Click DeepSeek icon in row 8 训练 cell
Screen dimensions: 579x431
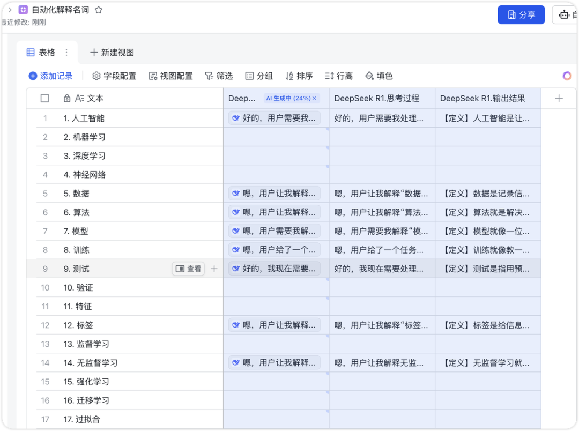pos(235,250)
